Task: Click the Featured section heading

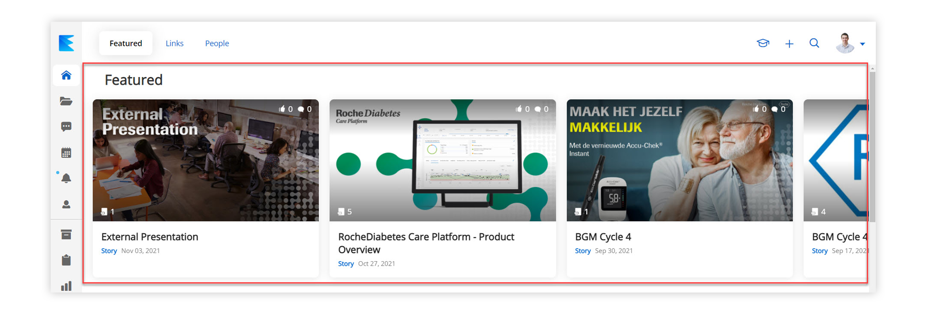Action: coord(134,80)
